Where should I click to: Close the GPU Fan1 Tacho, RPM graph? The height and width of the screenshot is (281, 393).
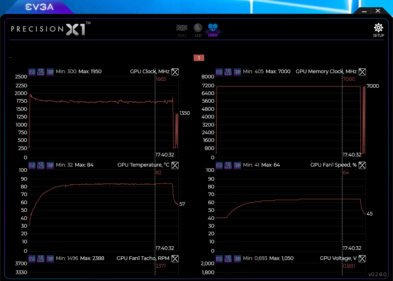pos(175,258)
